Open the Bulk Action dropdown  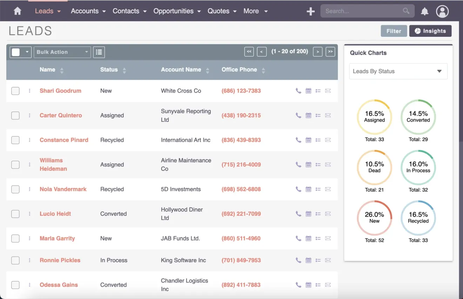[62, 52]
